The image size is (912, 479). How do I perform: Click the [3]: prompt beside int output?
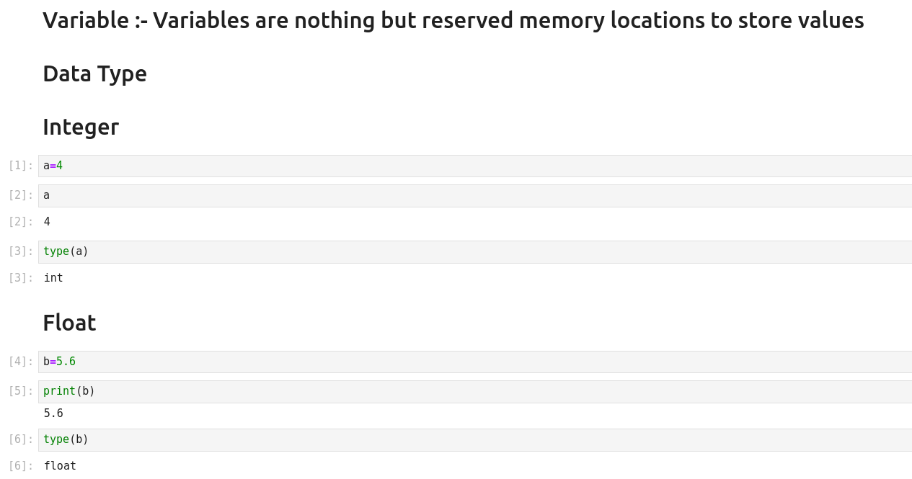pos(21,278)
